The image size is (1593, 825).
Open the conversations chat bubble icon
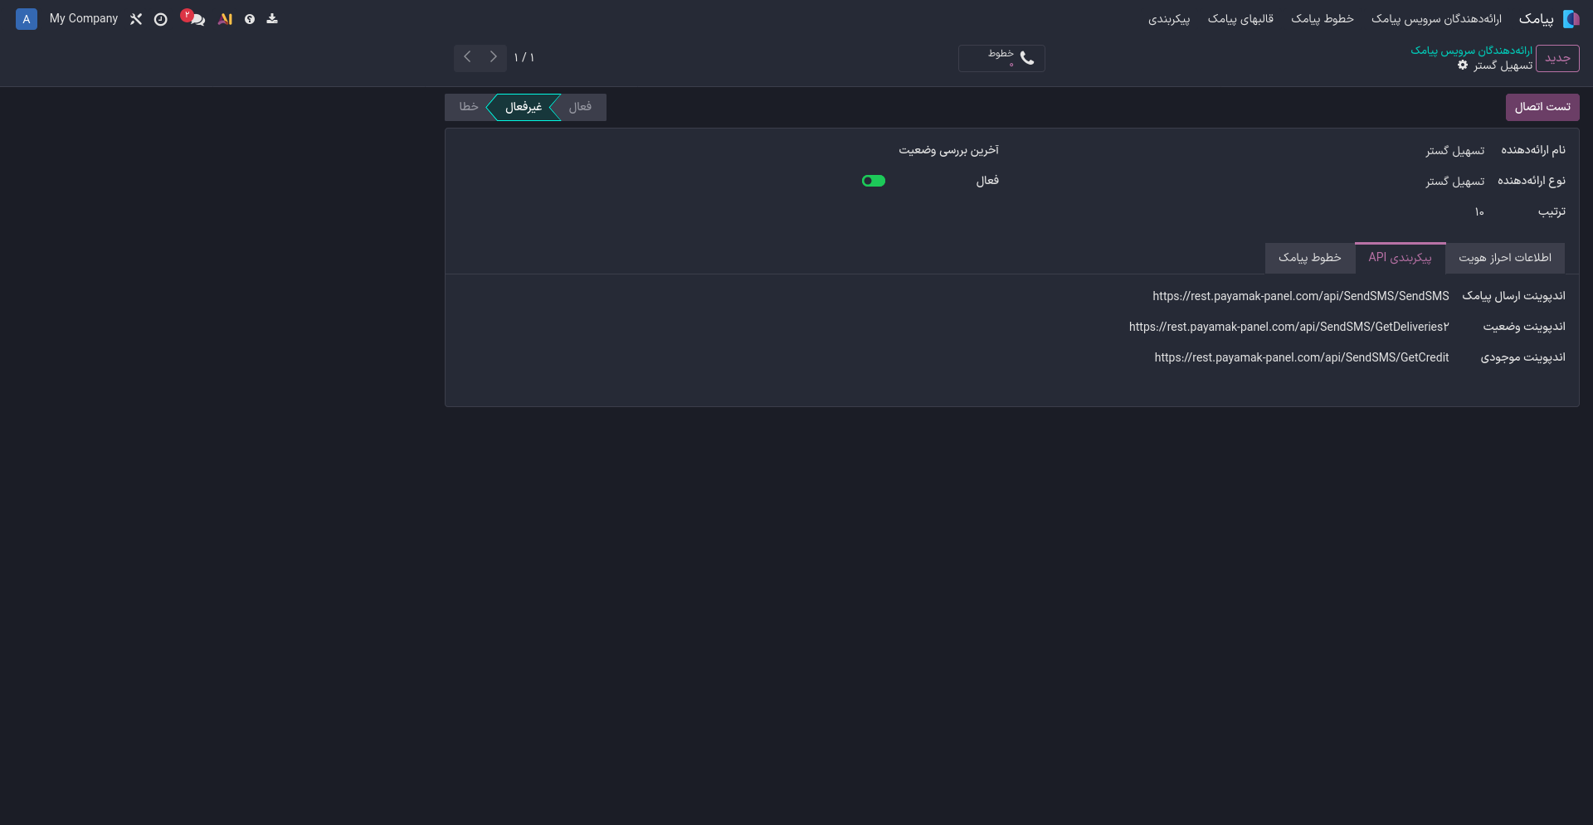click(x=197, y=19)
